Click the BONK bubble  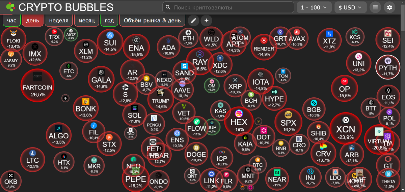coord(86,108)
